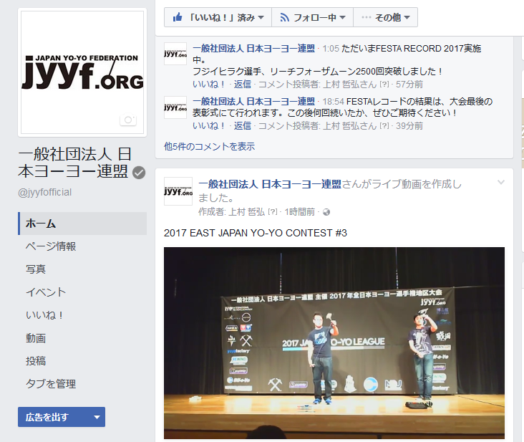Open the 「いいね！」済み dropdown

pyautogui.click(x=218, y=17)
